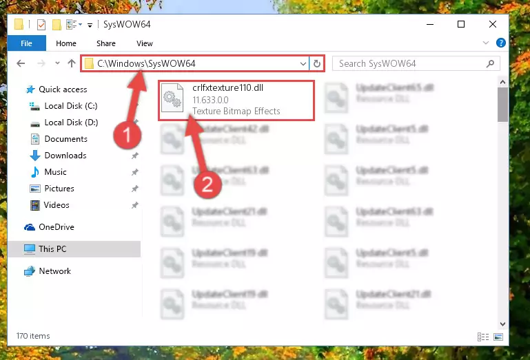
Task: Click the Texture Bitmap Effects description
Action: [236, 111]
